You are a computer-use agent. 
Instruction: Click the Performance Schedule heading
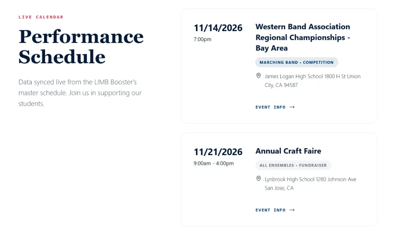click(x=81, y=46)
